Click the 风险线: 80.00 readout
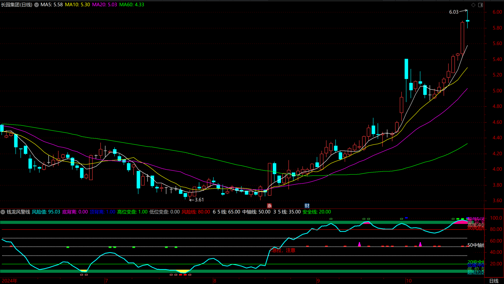Image resolution: width=504 pixels, height=284 pixels. pyautogui.click(x=196, y=212)
